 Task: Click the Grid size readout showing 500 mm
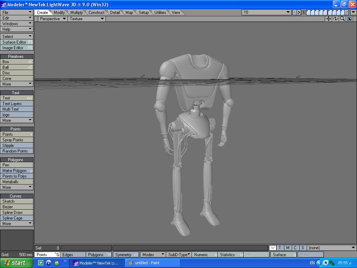pyautogui.click(x=17, y=254)
